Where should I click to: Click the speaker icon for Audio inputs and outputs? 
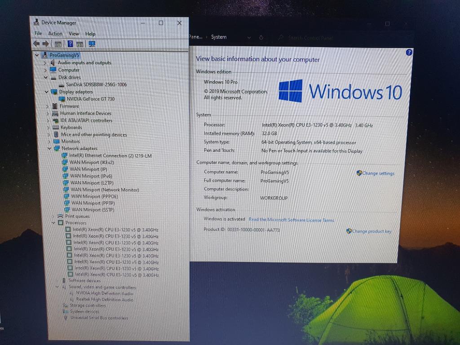click(x=53, y=62)
